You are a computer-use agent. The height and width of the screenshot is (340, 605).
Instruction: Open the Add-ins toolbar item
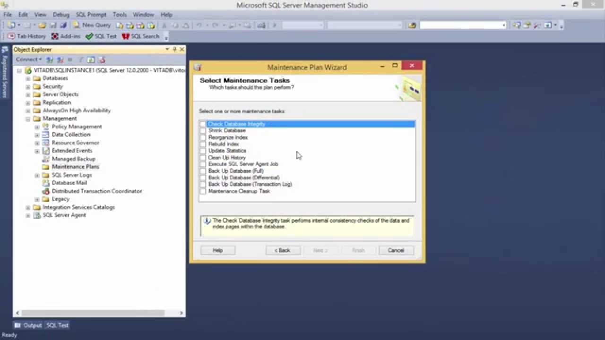[66, 36]
